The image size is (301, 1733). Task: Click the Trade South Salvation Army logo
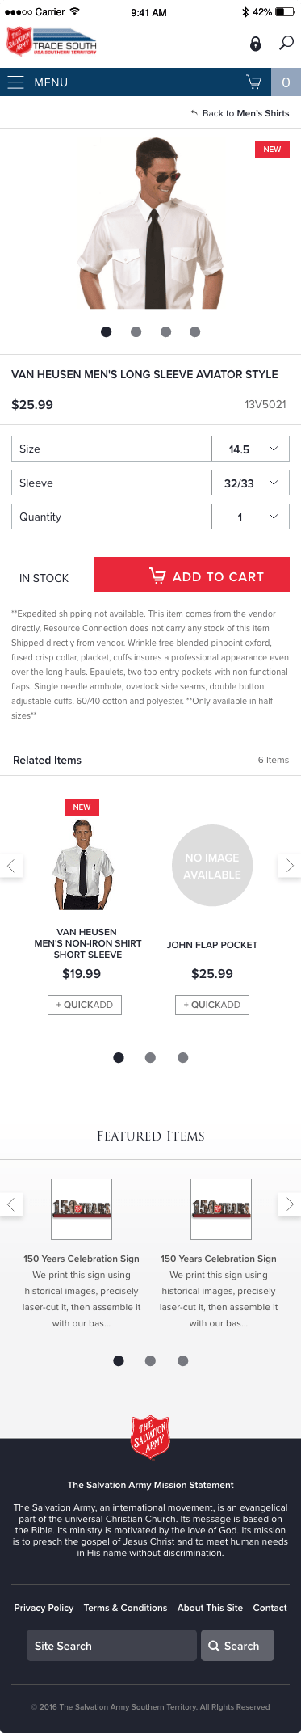52,42
